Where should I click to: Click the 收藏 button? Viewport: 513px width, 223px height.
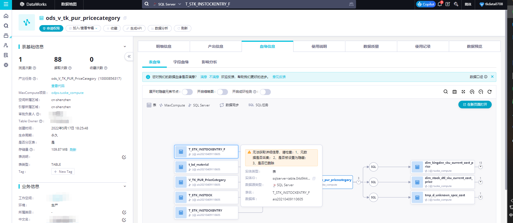pos(112,28)
